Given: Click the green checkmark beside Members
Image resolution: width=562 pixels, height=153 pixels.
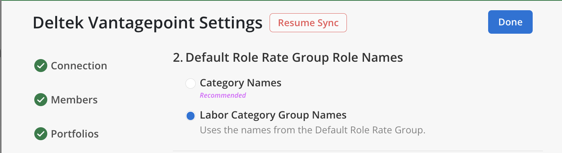Looking at the screenshot, I should 40,100.
